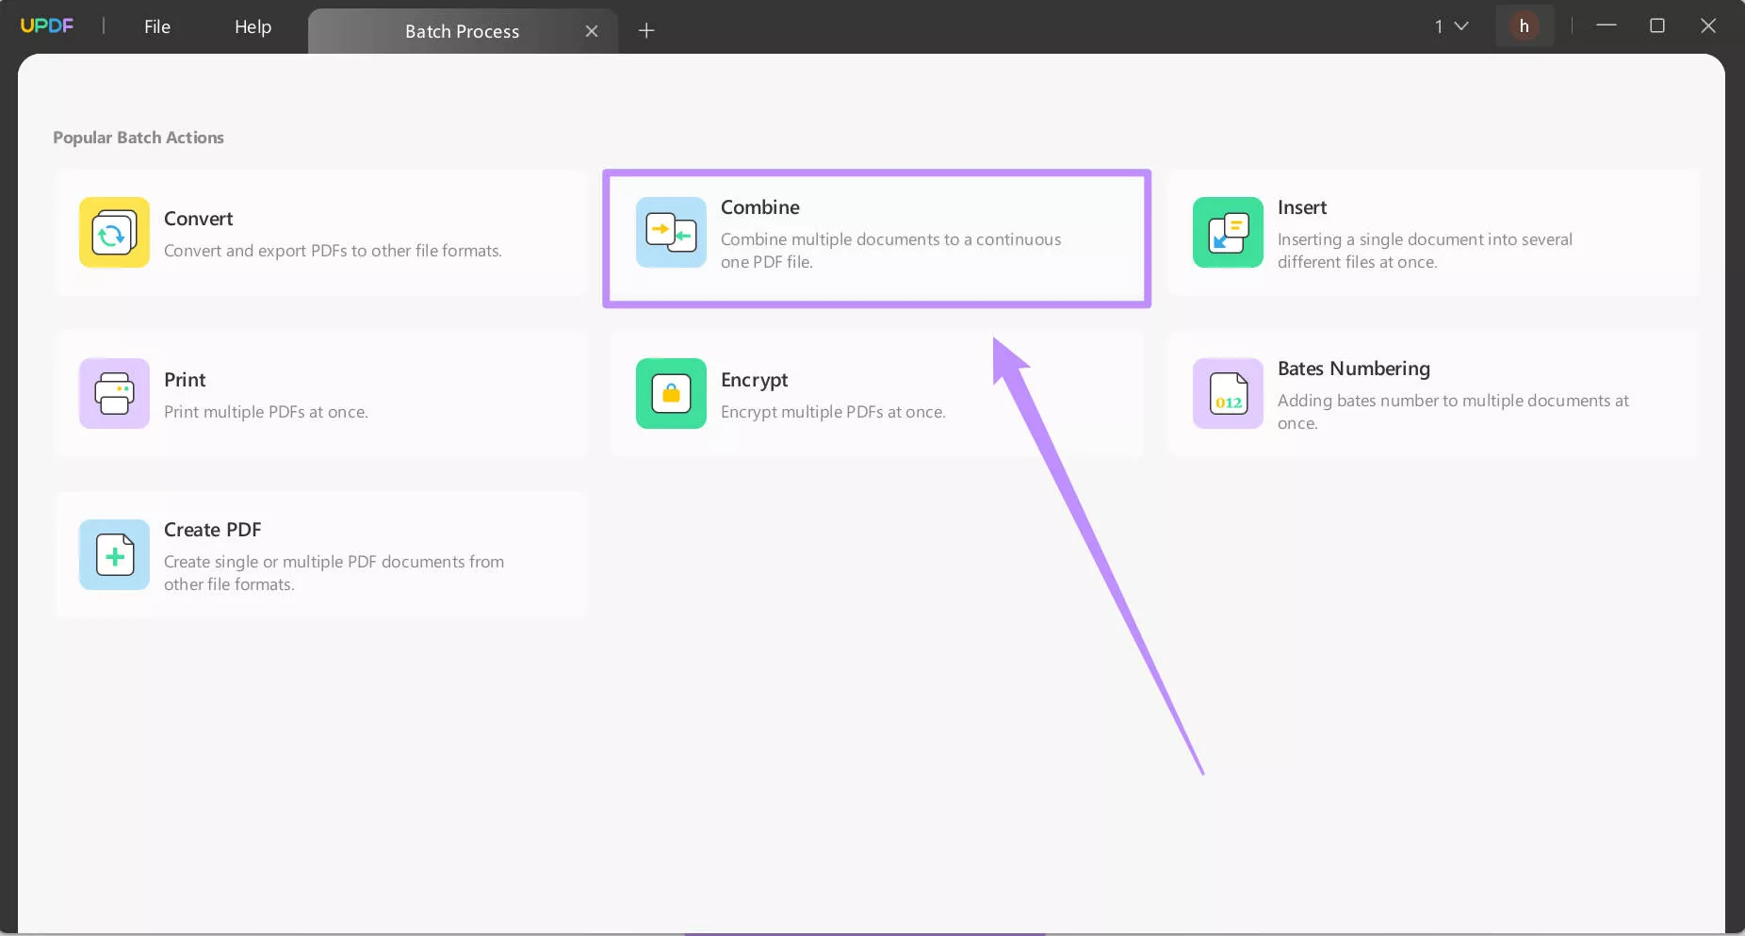Minimize the UPDF window
The width and height of the screenshot is (1745, 936).
(1606, 26)
